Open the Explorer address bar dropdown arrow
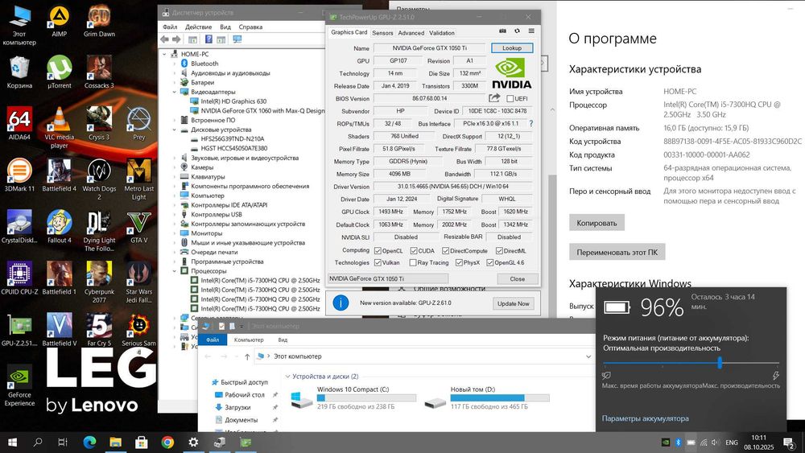The image size is (805, 453). coord(588,356)
